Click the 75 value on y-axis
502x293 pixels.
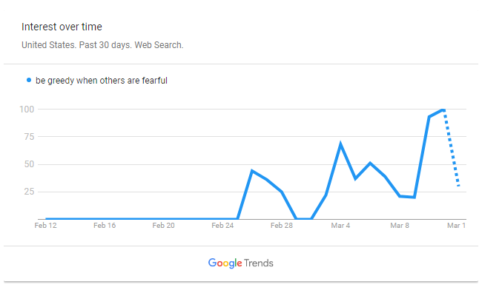pyautogui.click(x=29, y=137)
